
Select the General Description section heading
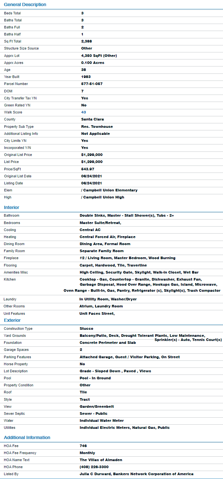coord(25,4)
